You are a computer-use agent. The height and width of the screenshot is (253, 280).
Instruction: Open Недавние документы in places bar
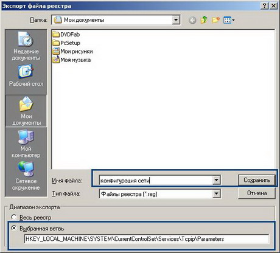pyautogui.click(x=26, y=46)
